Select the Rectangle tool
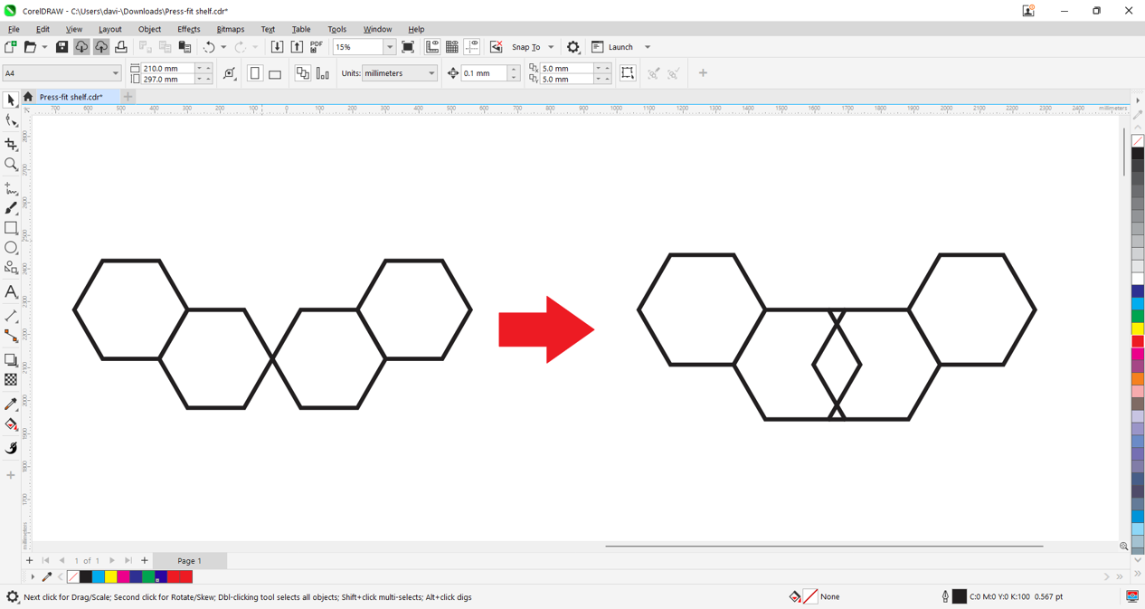Image resolution: width=1145 pixels, height=609 pixels. 11,228
